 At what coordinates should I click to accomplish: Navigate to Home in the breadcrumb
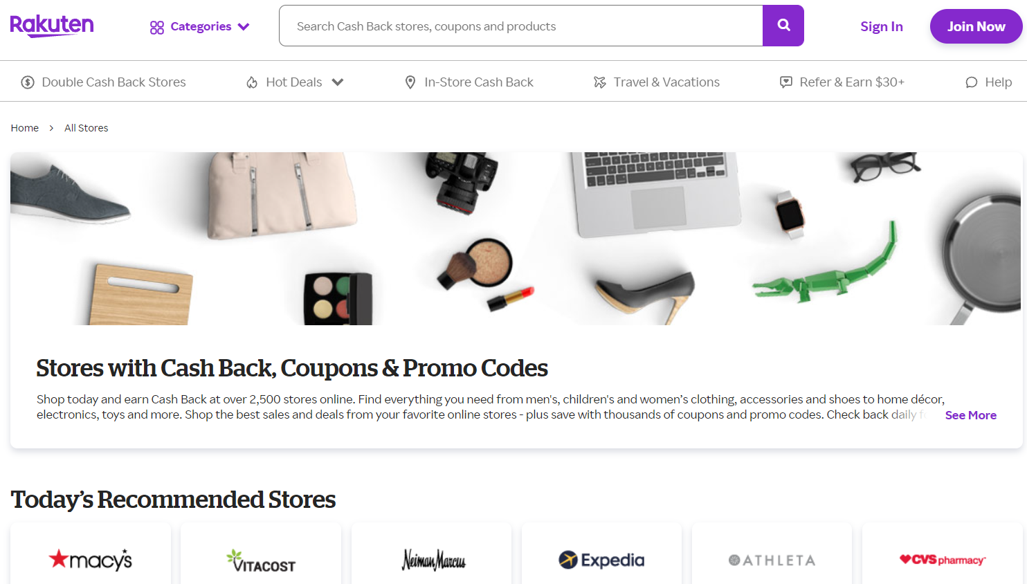(x=24, y=127)
